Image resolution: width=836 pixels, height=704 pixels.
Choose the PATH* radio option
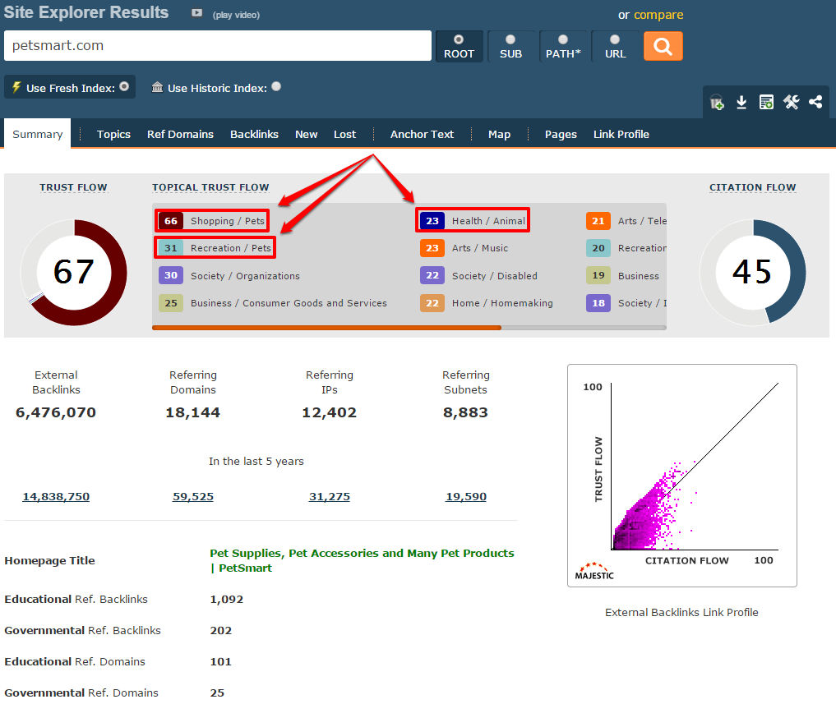(563, 39)
